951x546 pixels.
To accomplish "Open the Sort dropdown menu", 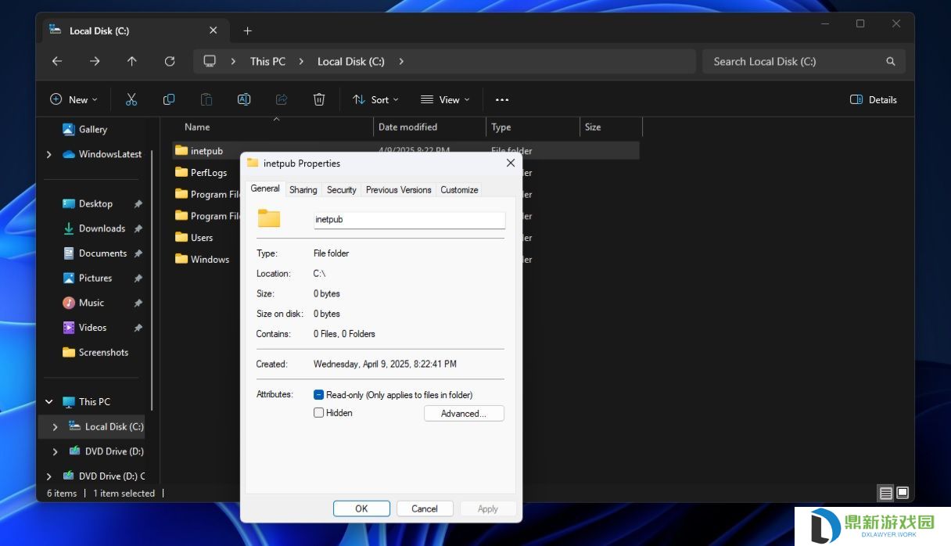I will (x=375, y=99).
